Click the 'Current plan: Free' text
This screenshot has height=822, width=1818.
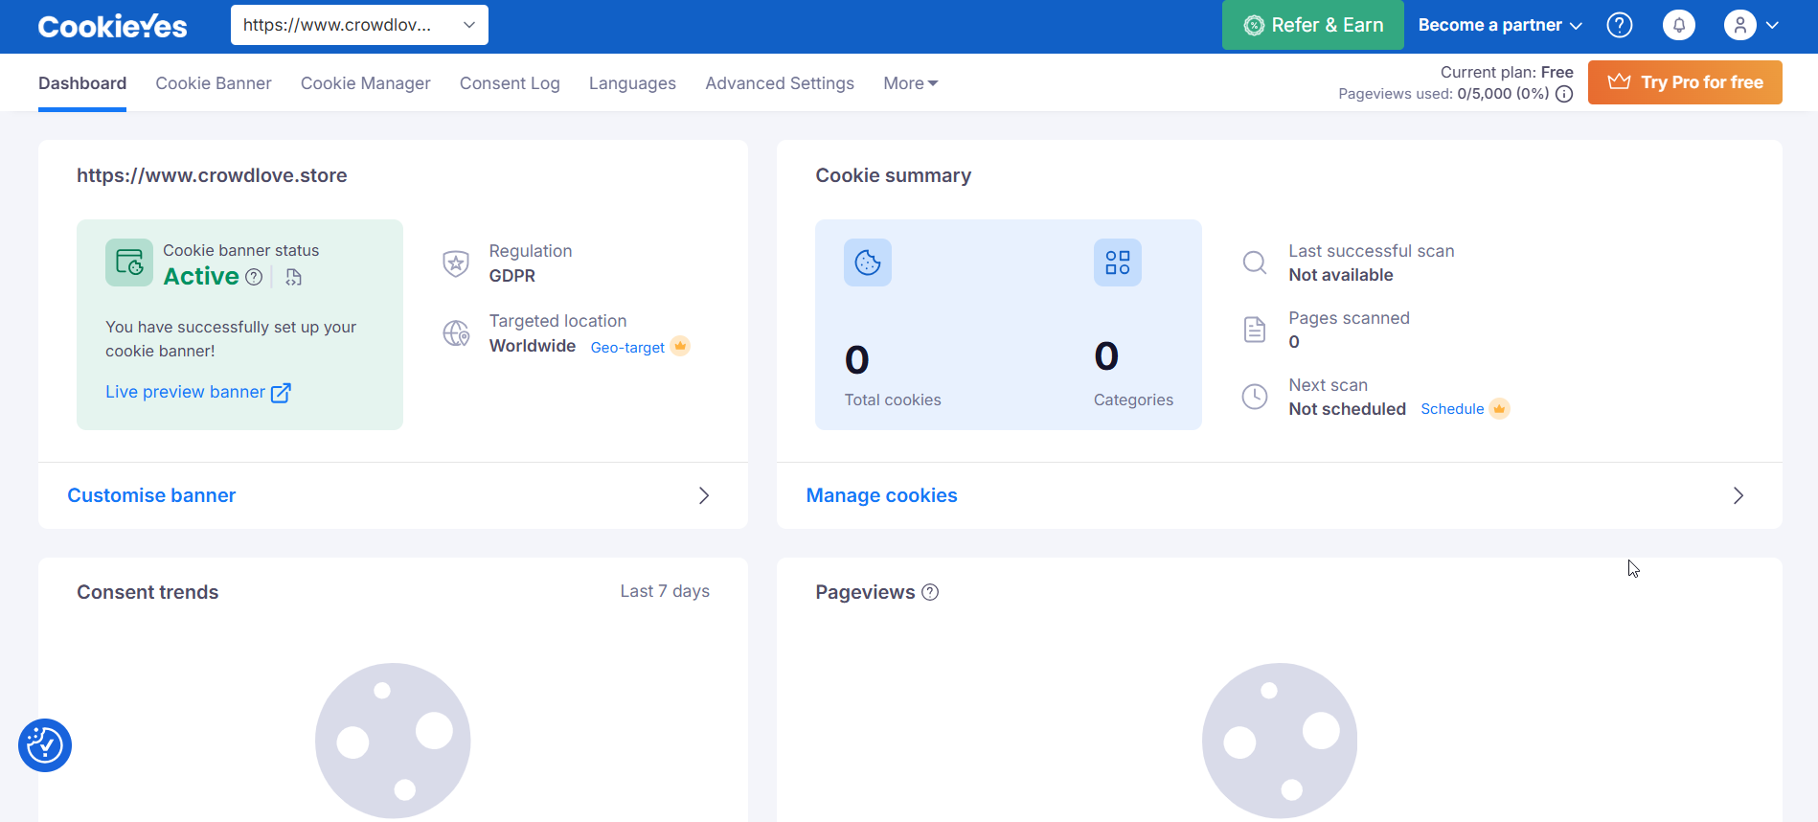(1507, 72)
